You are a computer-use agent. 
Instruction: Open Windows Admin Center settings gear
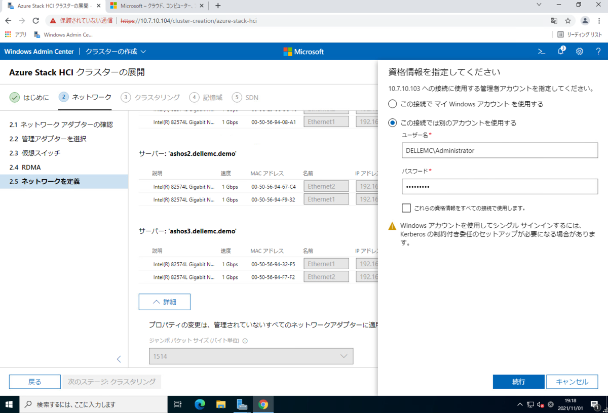click(580, 52)
